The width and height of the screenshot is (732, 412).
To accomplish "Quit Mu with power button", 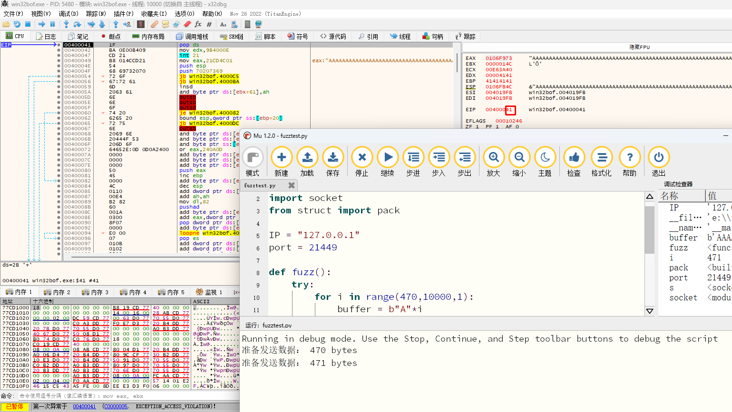I will tap(659, 162).
